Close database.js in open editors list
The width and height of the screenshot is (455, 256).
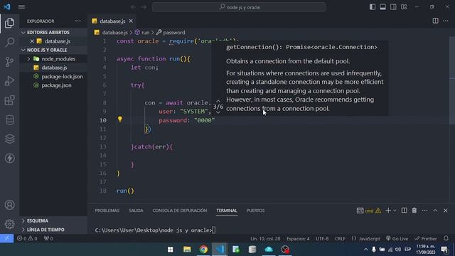point(32,41)
